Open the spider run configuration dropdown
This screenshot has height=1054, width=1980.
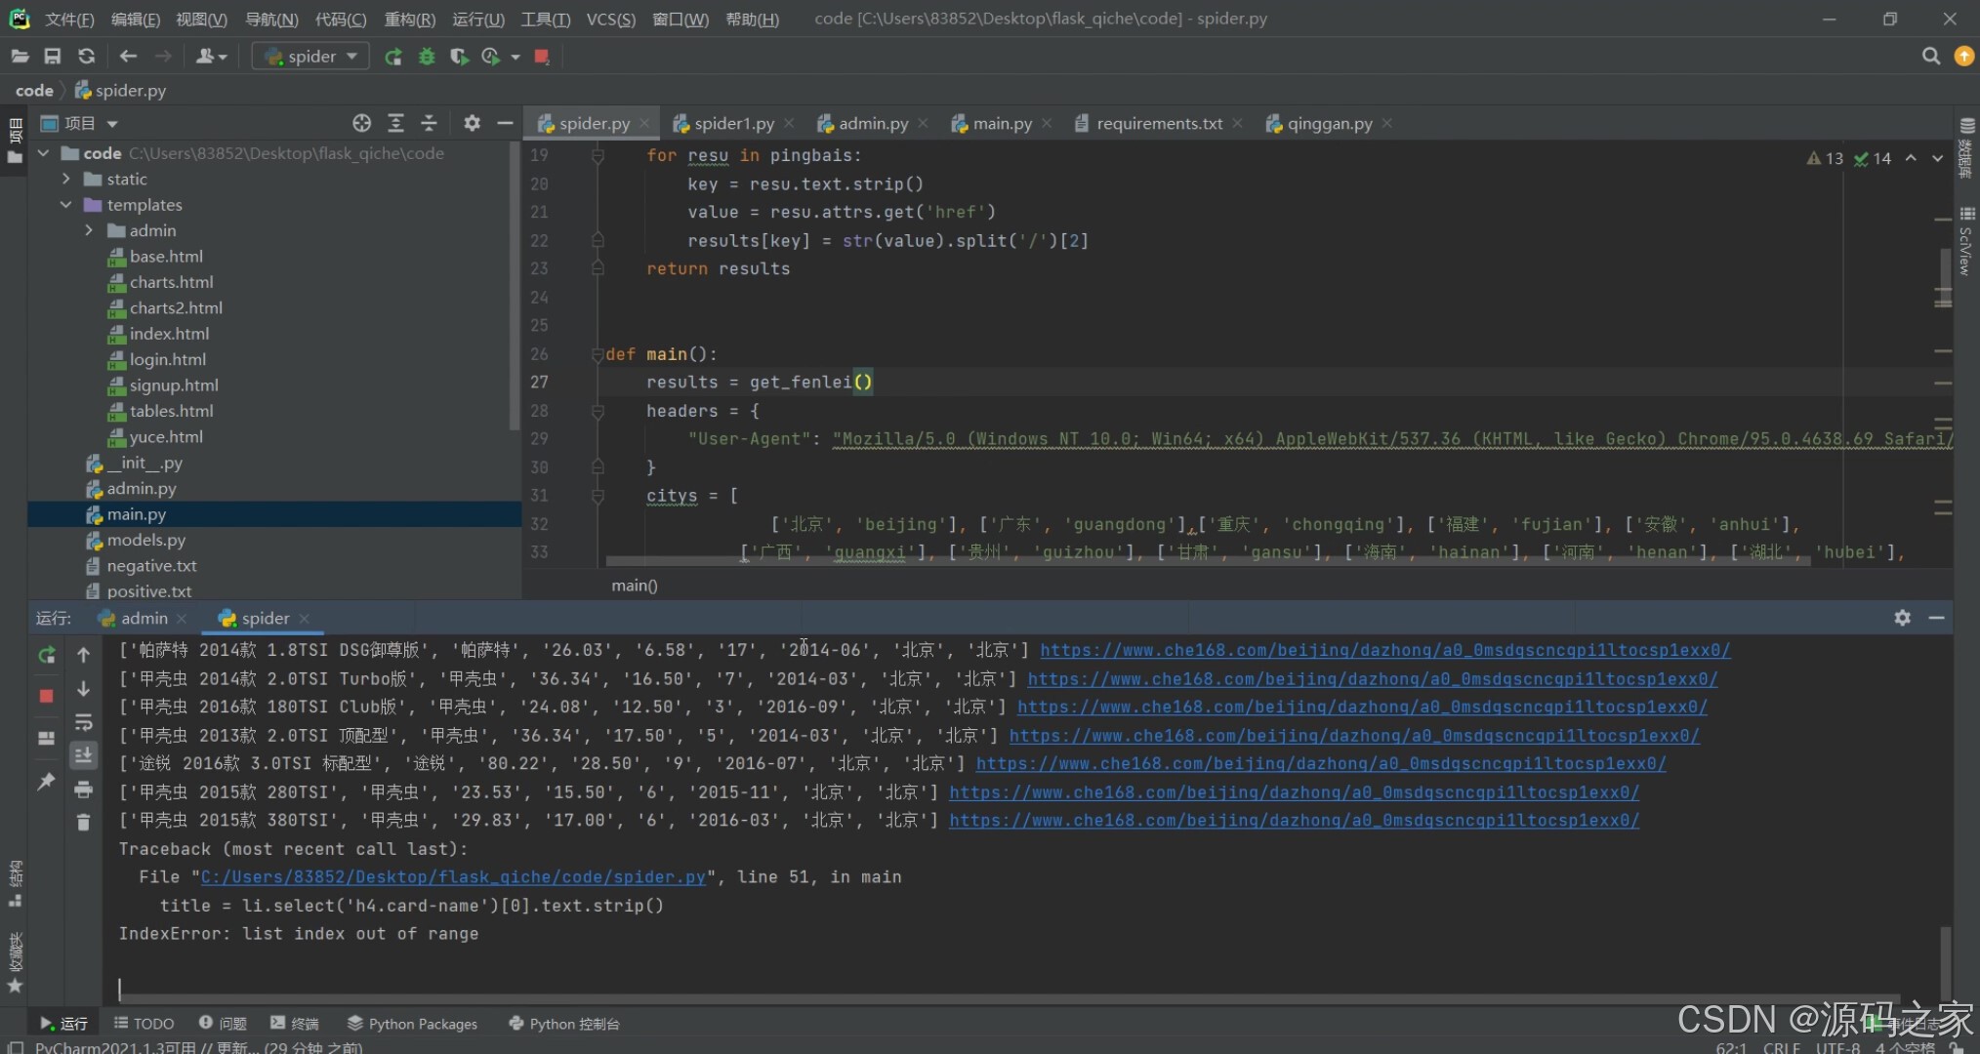(x=310, y=57)
